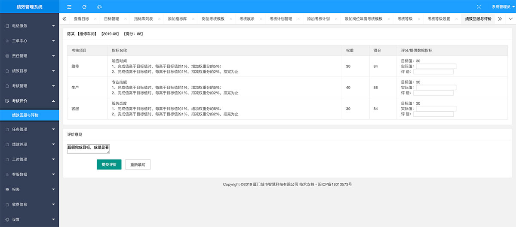Close the 考核等级 tab

click(x=418, y=19)
